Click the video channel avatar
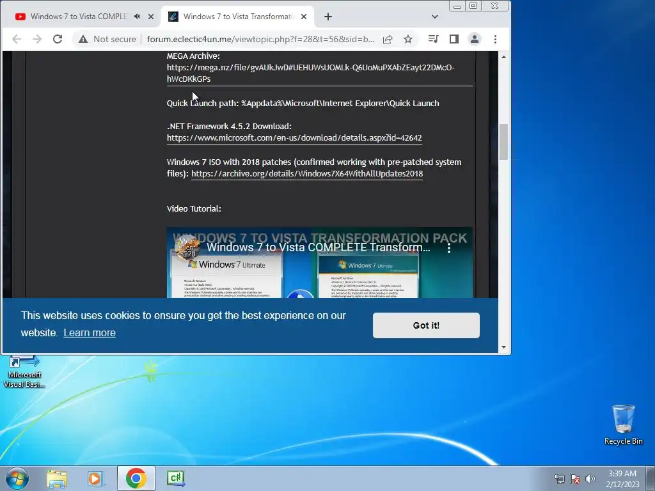The height and width of the screenshot is (491, 655). (187, 247)
